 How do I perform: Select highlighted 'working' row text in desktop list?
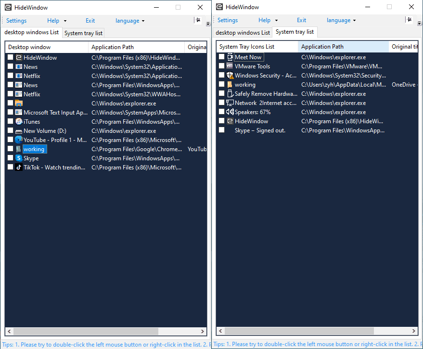[x=34, y=149]
